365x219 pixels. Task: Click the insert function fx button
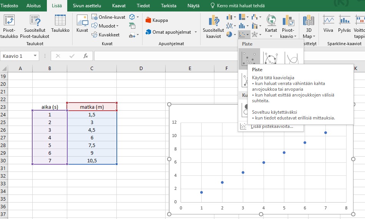click(86, 56)
